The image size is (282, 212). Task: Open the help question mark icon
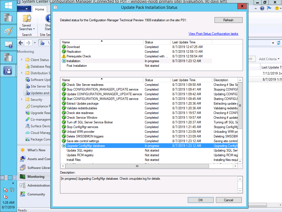pyautogui.click(x=262, y=8)
